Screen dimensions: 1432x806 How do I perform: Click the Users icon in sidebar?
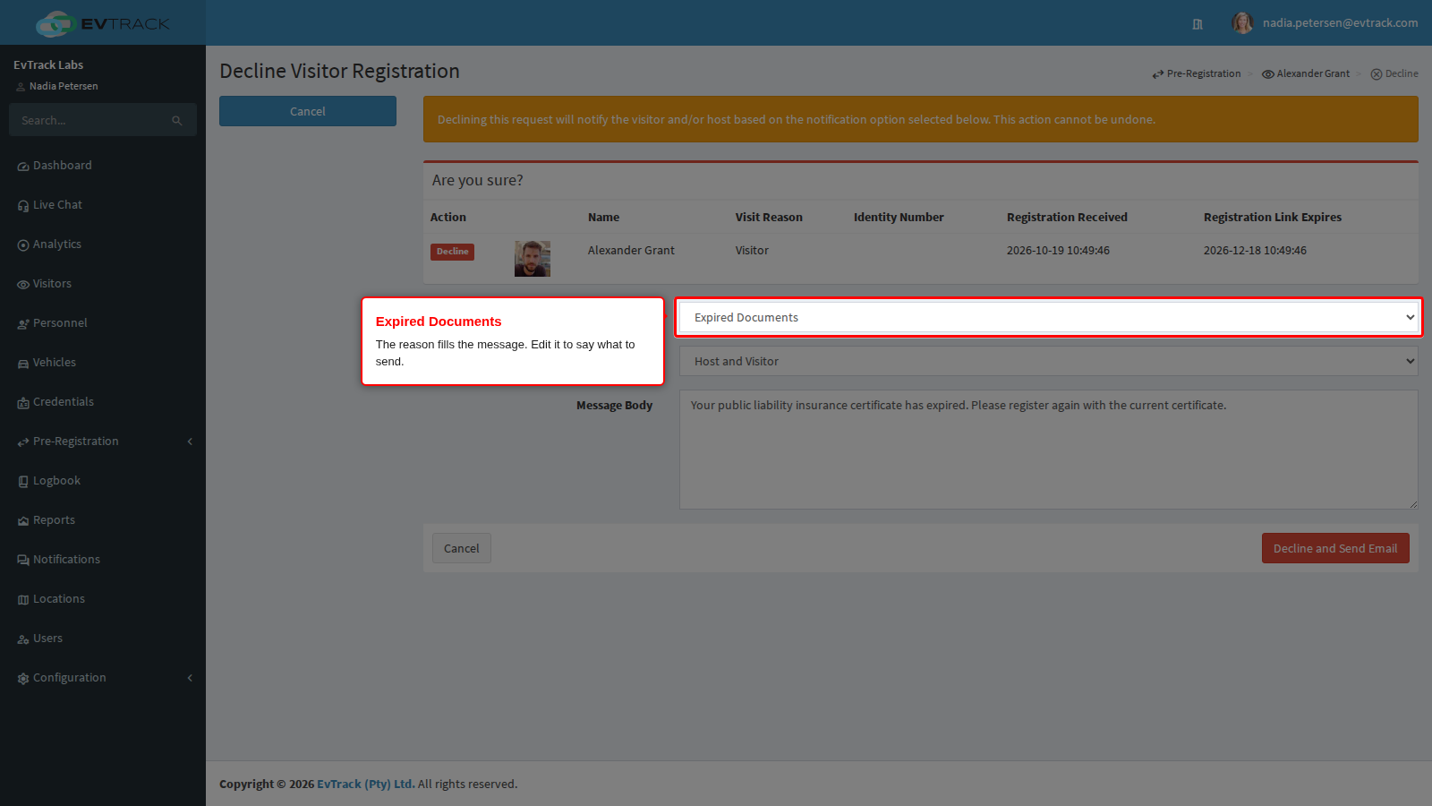tap(23, 639)
